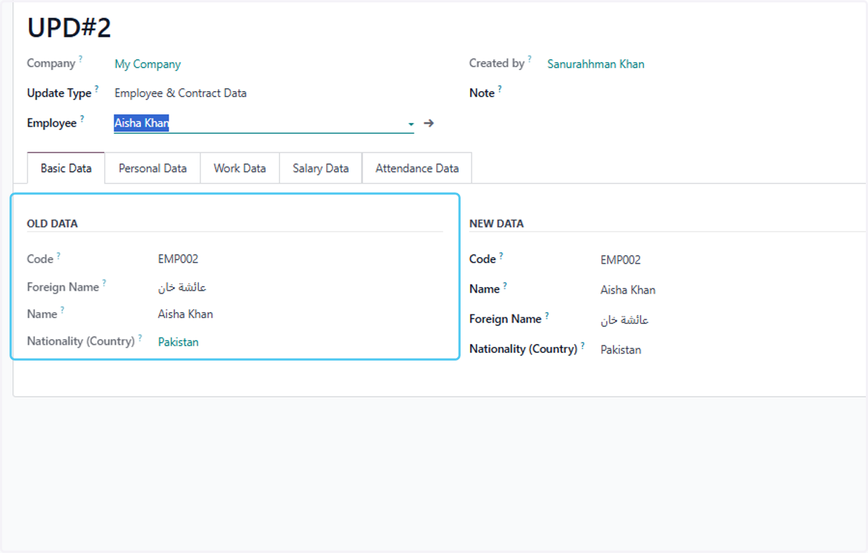Show help tooltip next to Created by
Viewport: 868px width, 553px height.
click(x=529, y=59)
